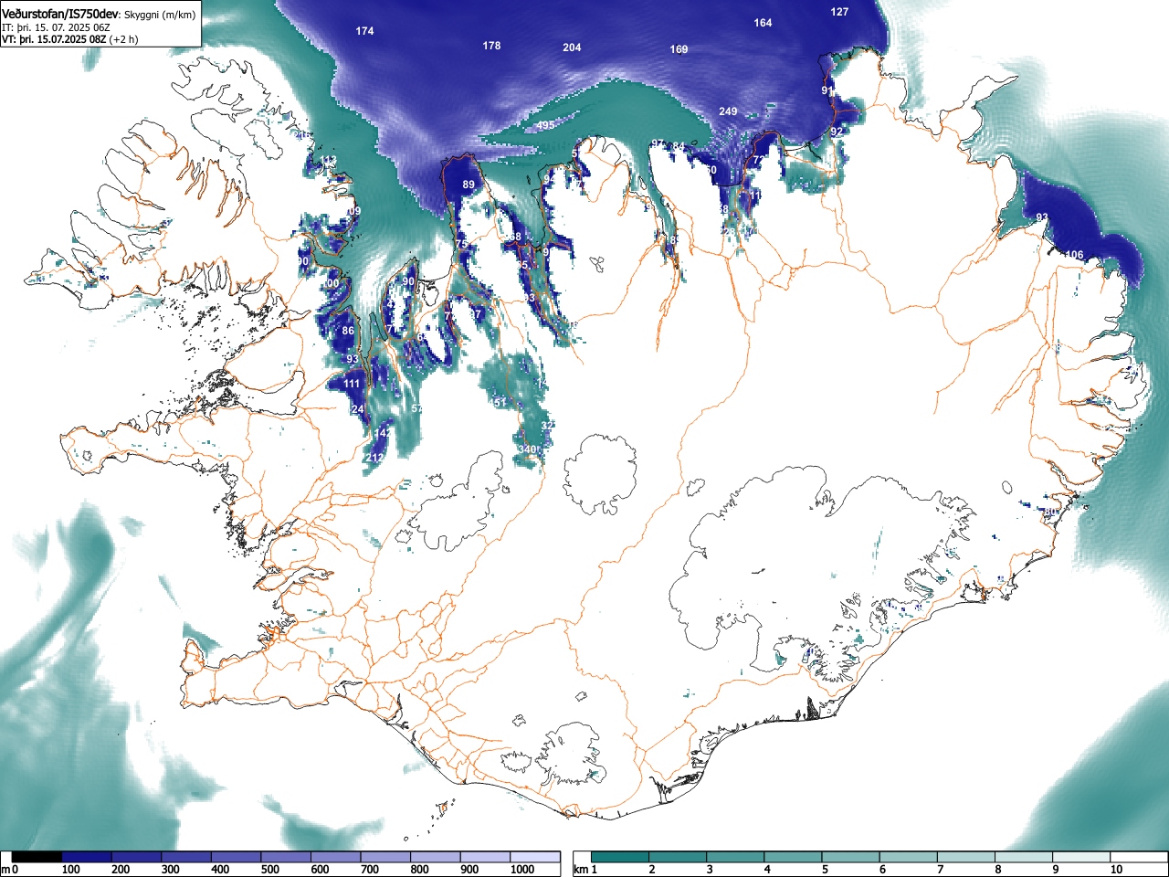Click the '6' tick label on the km legend
This screenshot has width=1169, height=877.
(882, 870)
